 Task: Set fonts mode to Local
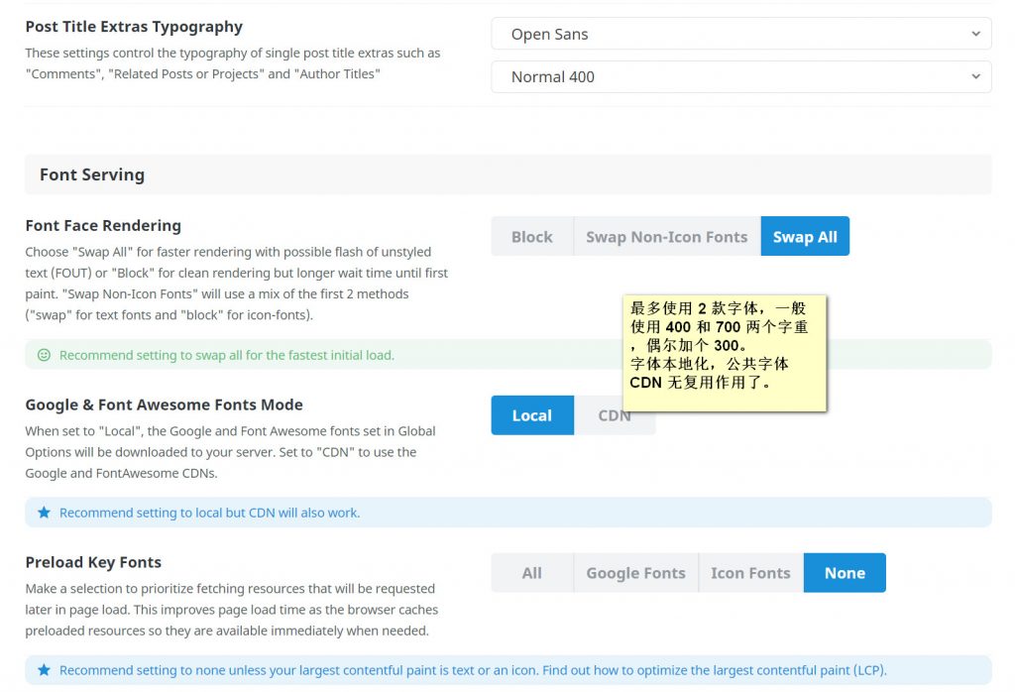531,415
